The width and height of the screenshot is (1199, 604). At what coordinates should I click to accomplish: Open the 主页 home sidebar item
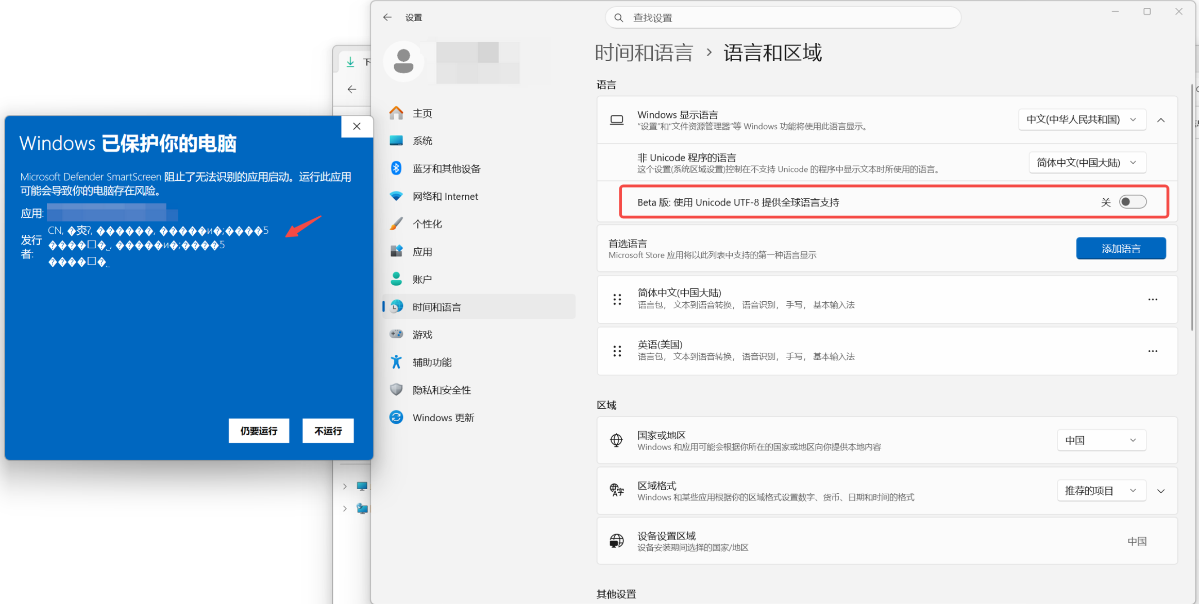478,113
